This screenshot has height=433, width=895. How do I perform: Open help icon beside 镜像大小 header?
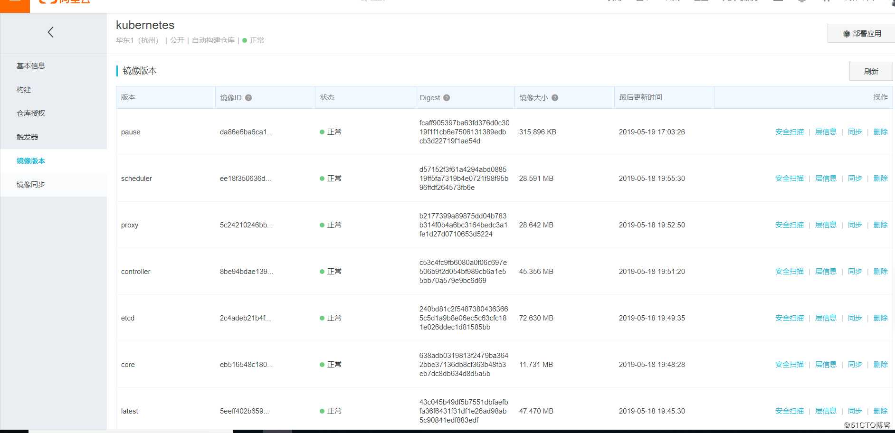point(555,98)
